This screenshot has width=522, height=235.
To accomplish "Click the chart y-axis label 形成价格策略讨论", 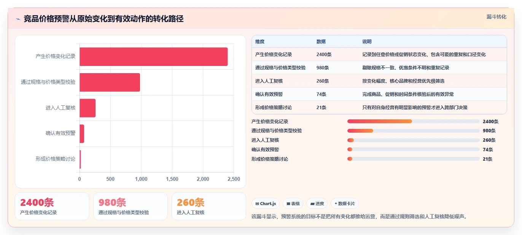I will click(56, 159).
